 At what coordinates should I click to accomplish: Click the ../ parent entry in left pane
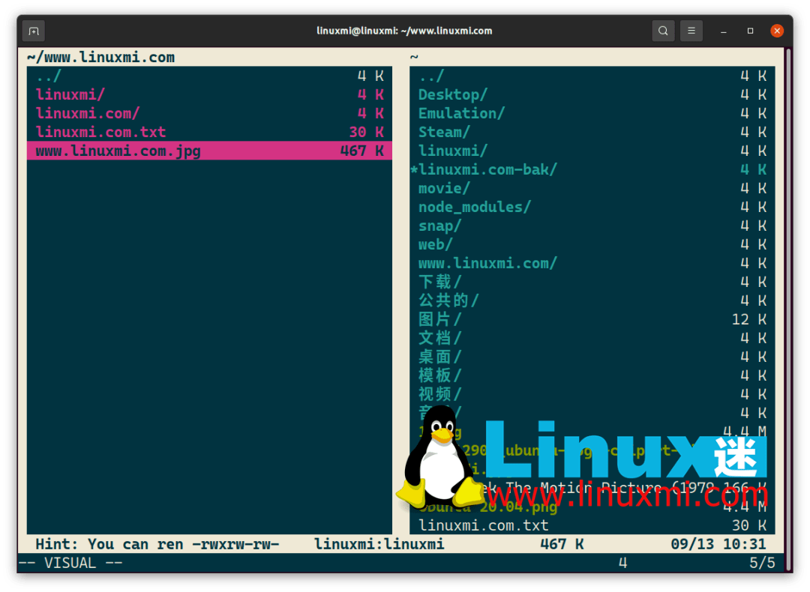[209, 76]
